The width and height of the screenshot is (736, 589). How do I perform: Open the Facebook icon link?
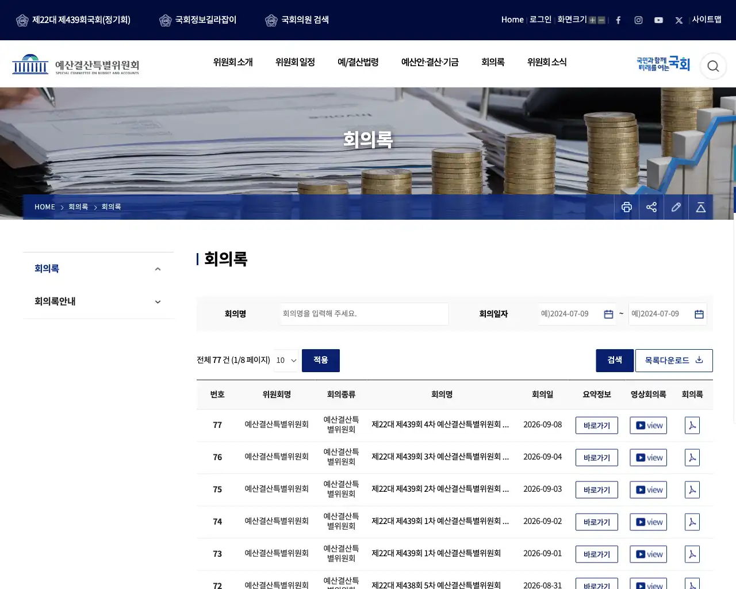pos(618,20)
